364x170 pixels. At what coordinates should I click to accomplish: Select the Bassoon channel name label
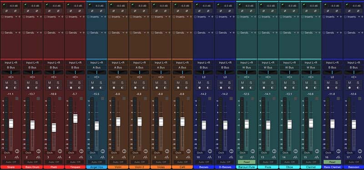(x=354, y=167)
